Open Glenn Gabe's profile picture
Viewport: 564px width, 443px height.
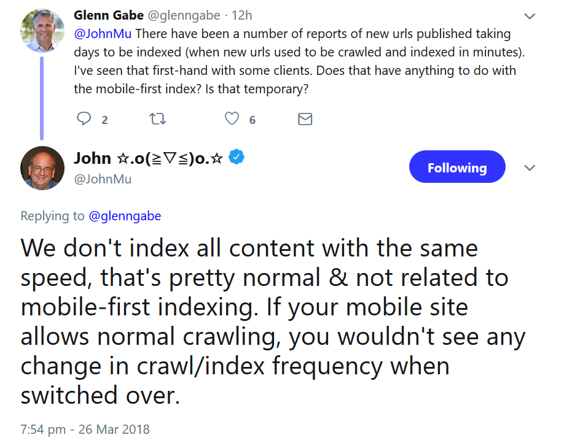click(42, 32)
